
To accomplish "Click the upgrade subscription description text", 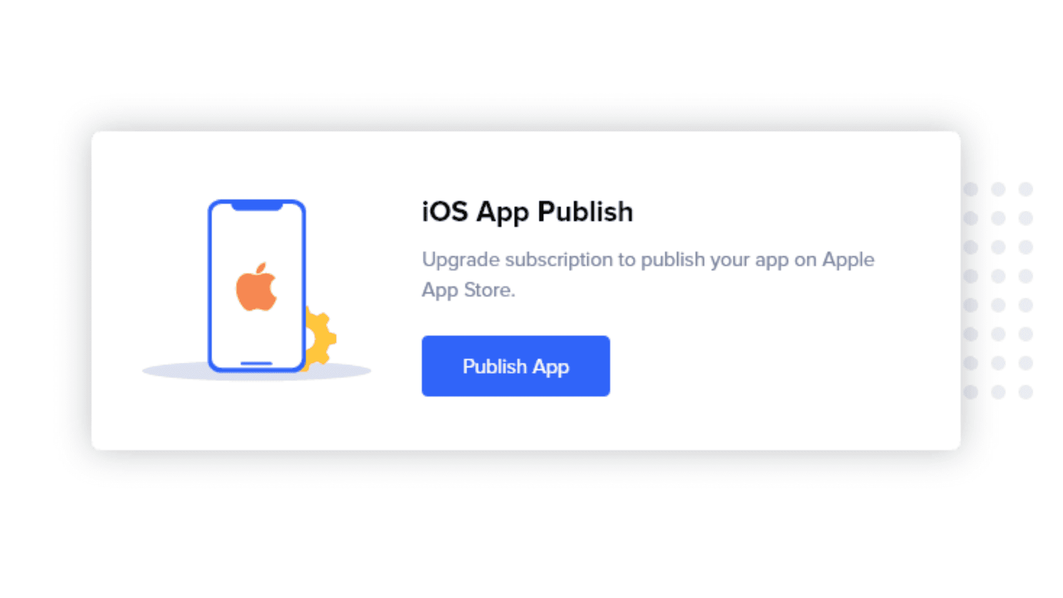I will 648,275.
